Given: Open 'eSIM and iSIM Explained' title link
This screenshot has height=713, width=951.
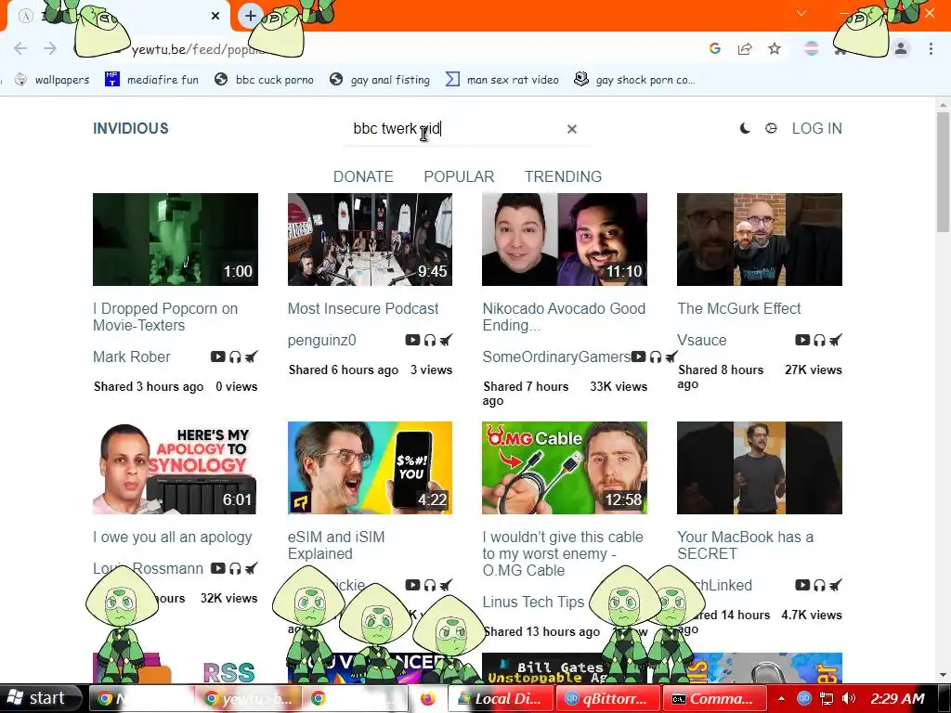Looking at the screenshot, I should [x=336, y=545].
